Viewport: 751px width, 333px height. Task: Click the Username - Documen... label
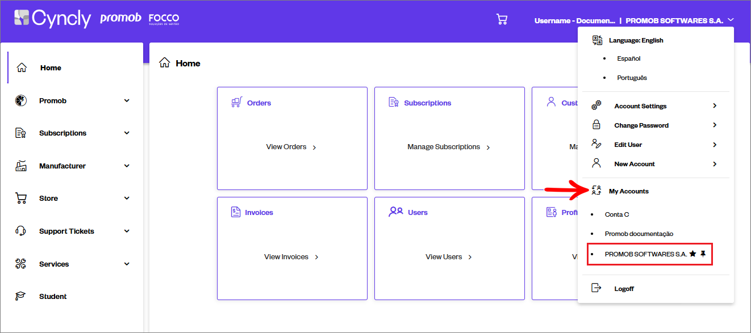(574, 20)
